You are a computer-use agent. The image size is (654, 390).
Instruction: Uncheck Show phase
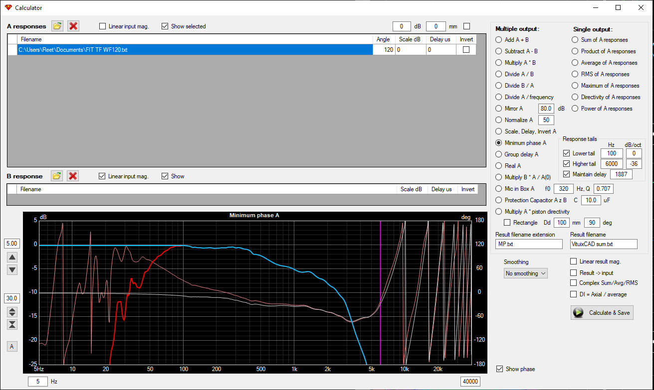(500, 369)
